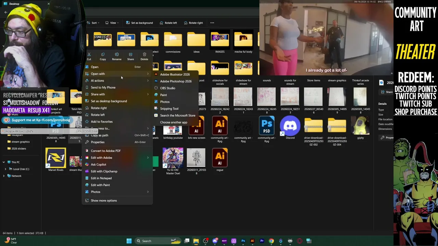Select the Discord shortcut icon
Viewport: 438px width, 246px height.
tap(290, 128)
